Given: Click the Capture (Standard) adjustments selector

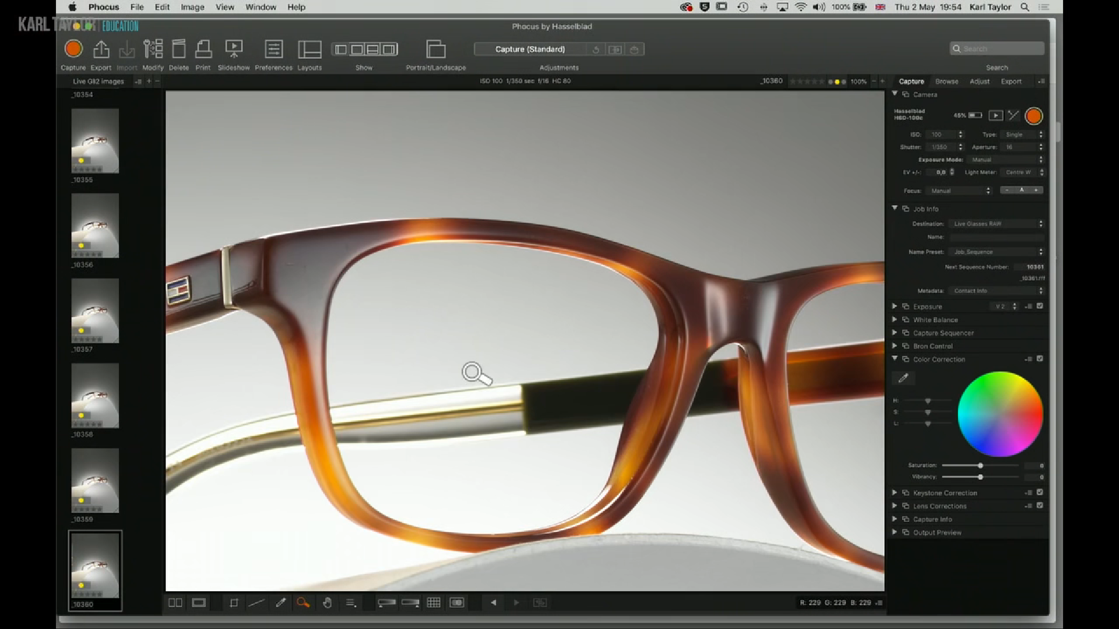Looking at the screenshot, I should pyautogui.click(x=530, y=50).
